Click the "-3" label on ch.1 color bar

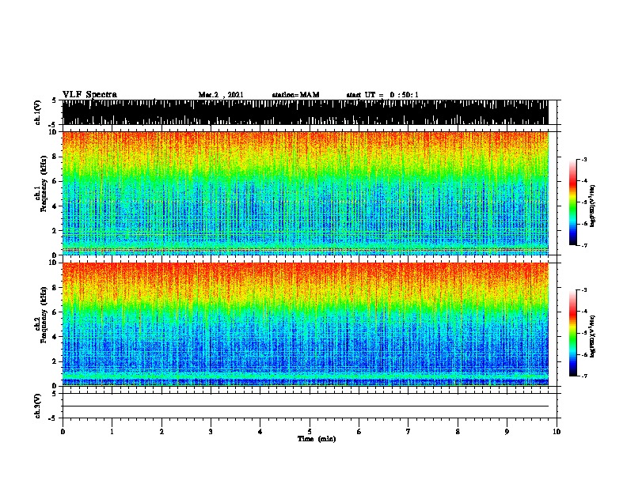(x=583, y=160)
